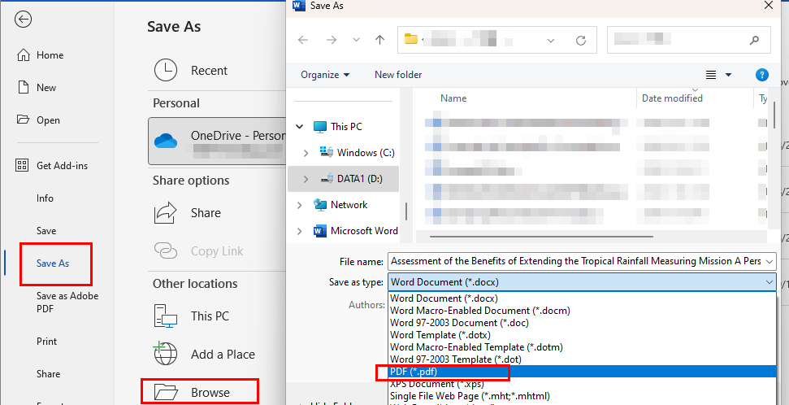The height and width of the screenshot is (405, 789).
Task: Expand Microsoft Word tree node
Action: click(300, 231)
